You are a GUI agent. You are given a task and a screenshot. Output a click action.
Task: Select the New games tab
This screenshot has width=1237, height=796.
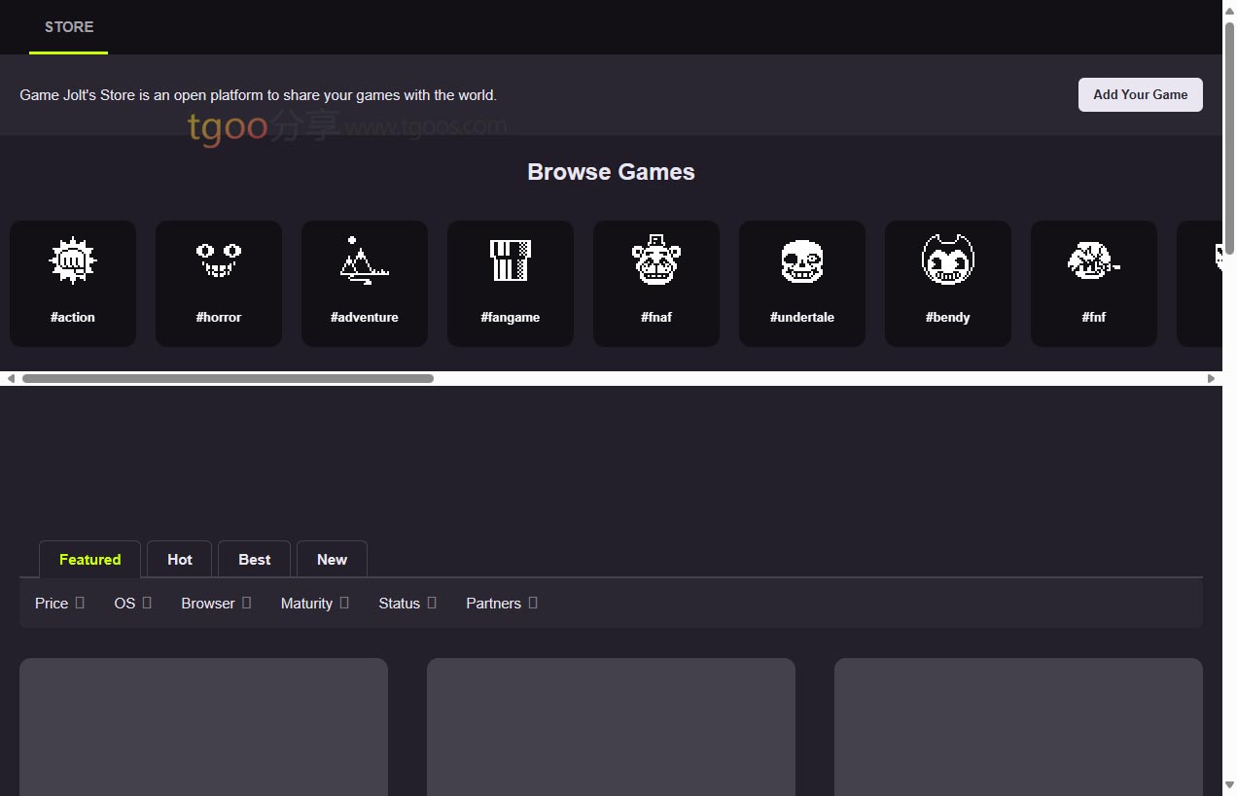tap(332, 560)
